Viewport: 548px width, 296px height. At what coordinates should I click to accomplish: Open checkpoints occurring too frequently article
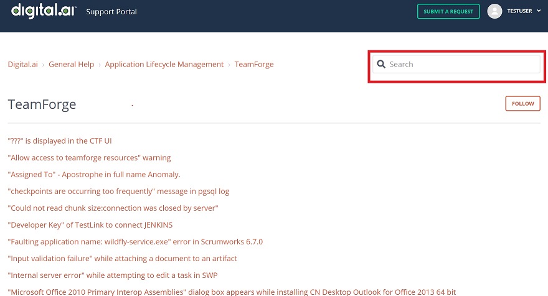pyautogui.click(x=118, y=192)
